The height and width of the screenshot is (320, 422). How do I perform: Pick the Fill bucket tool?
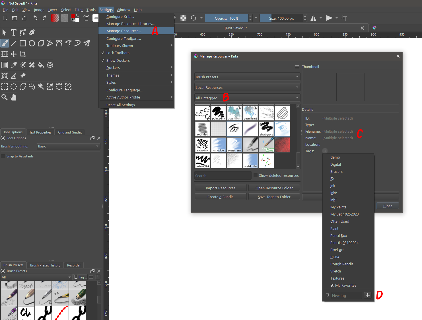41,65
